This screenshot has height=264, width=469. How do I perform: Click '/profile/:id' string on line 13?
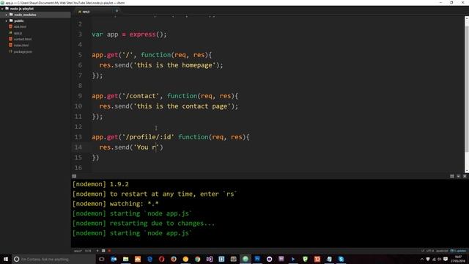[148, 137]
